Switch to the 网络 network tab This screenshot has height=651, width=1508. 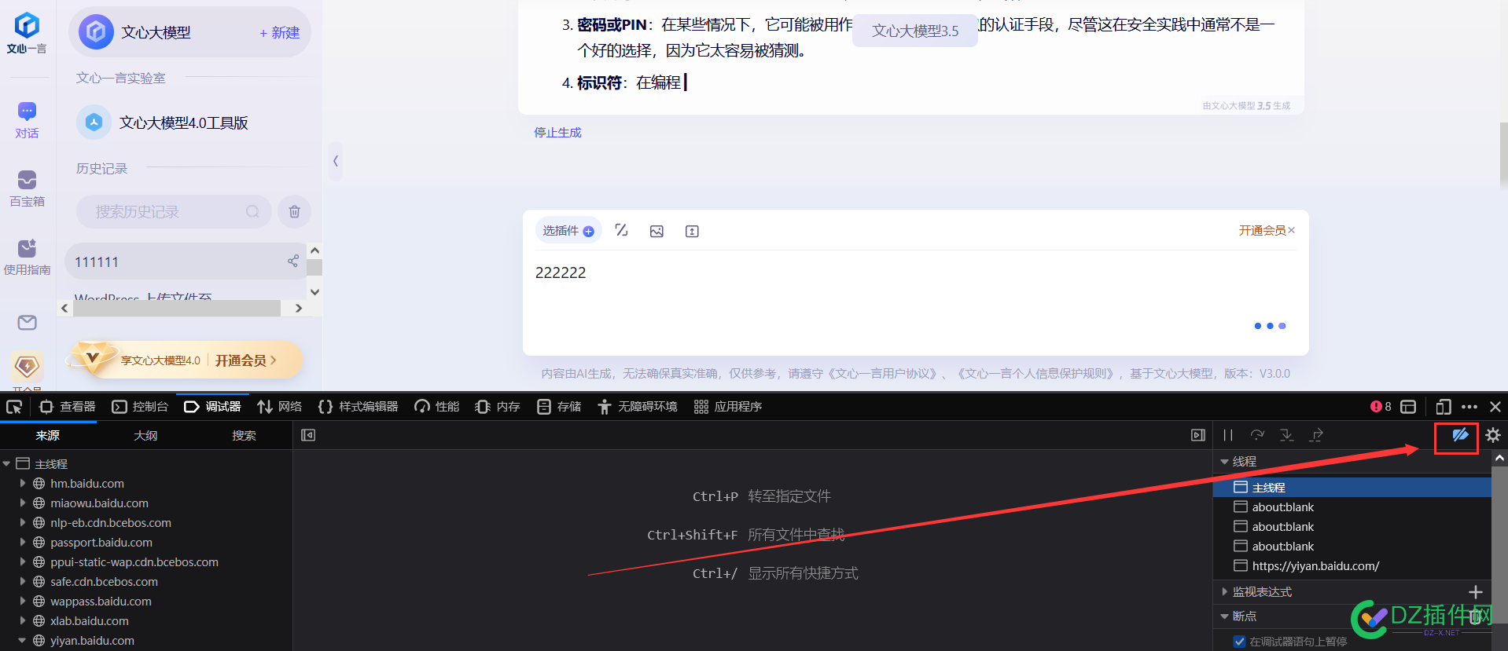click(x=280, y=407)
